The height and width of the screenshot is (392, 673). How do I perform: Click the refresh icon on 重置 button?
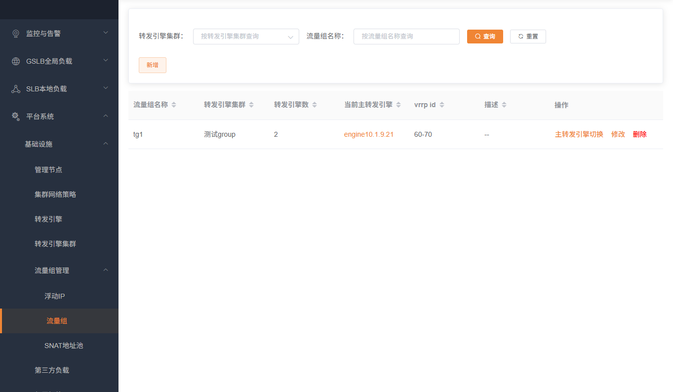(519, 36)
